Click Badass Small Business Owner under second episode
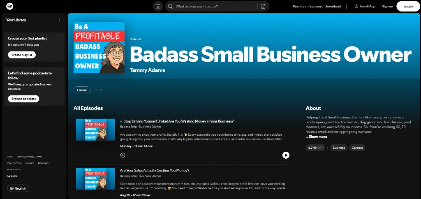This screenshot has width=421, height=199. click(141, 176)
